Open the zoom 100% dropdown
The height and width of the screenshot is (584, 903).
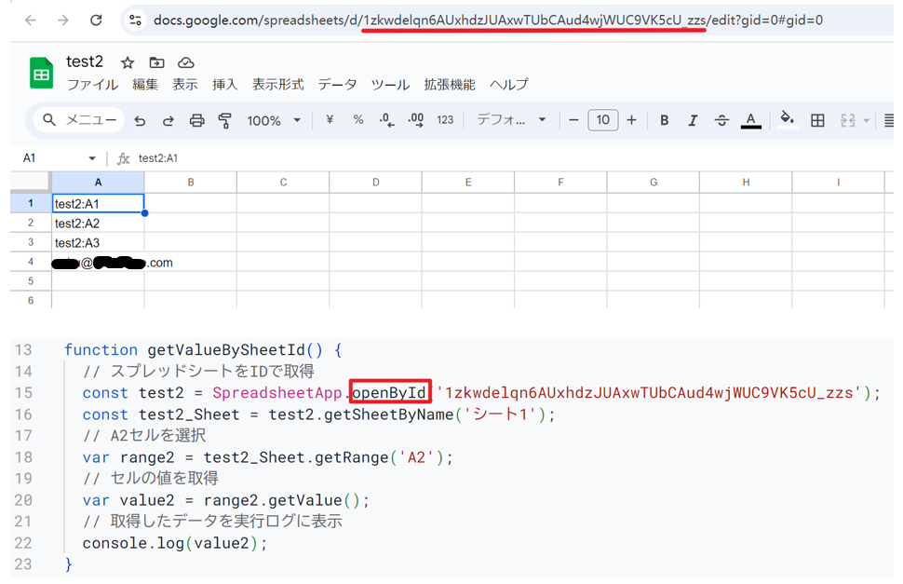(x=274, y=120)
